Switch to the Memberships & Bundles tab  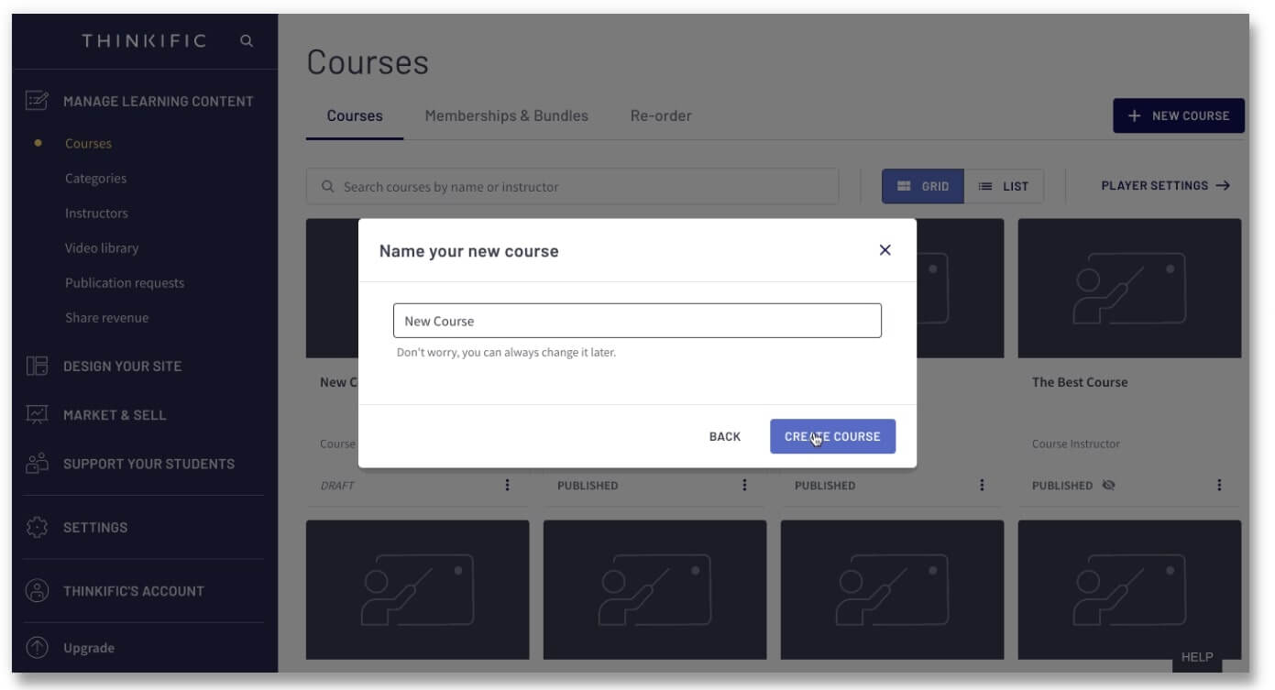pos(506,115)
